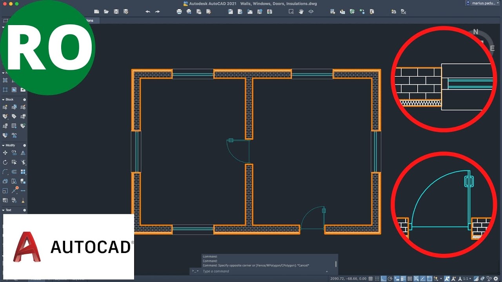Select the Trim scissors tool
This screenshot has width=502, height=282.
coord(23,162)
